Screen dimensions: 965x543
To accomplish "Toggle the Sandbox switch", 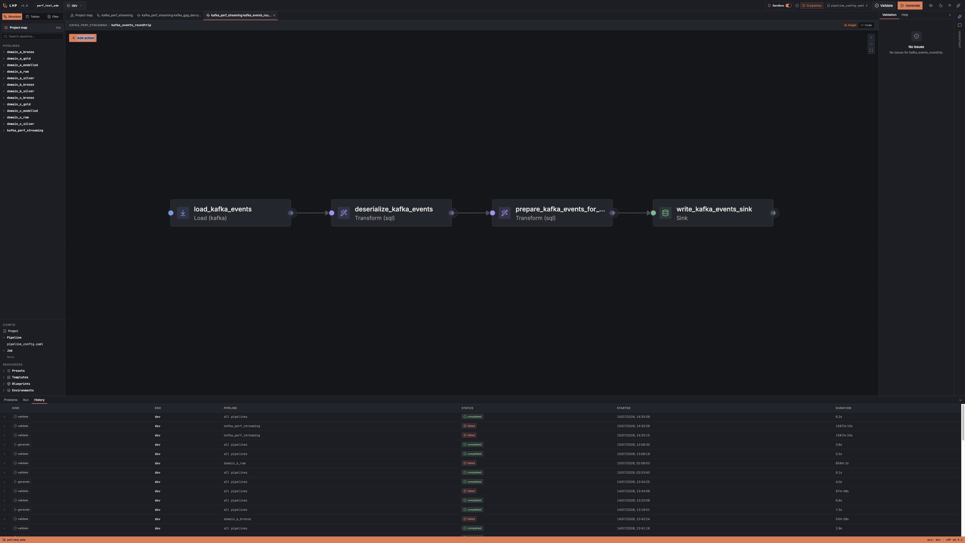I will coord(789,6).
